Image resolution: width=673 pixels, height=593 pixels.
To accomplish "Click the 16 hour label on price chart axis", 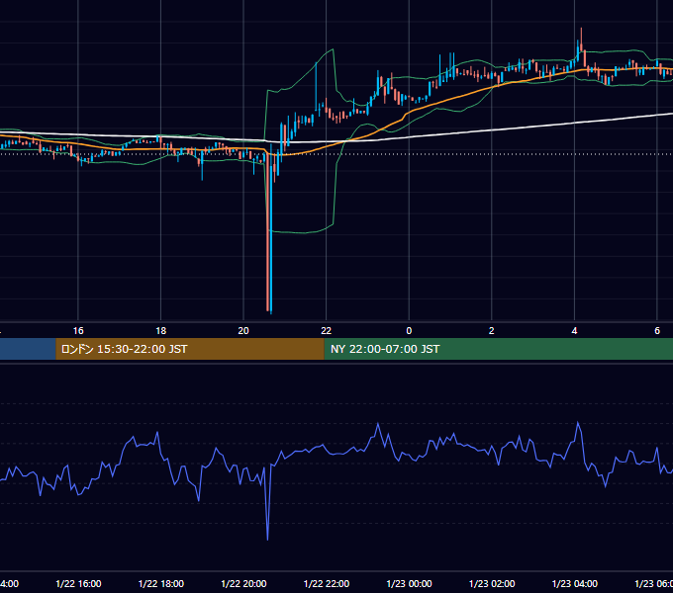I will pos(78,331).
